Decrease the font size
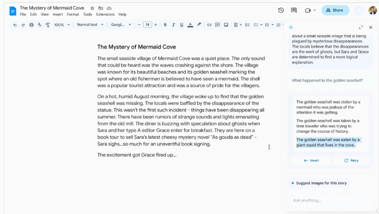Image resolution: width=379 pixels, height=214 pixels. point(139,24)
